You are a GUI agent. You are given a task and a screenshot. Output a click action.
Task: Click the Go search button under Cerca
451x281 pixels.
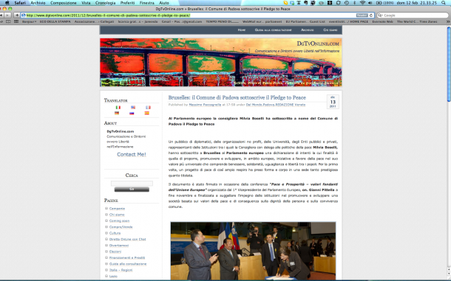pos(132,189)
